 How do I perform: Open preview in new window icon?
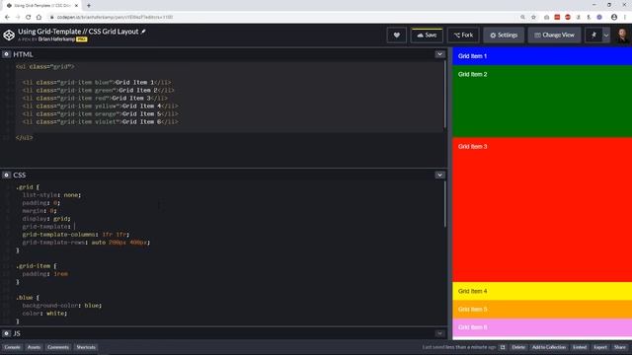(503, 347)
